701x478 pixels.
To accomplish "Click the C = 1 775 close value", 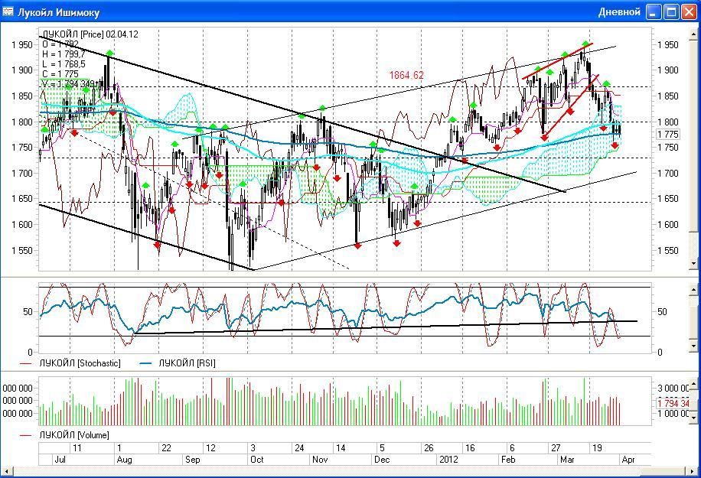I will (x=60, y=73).
